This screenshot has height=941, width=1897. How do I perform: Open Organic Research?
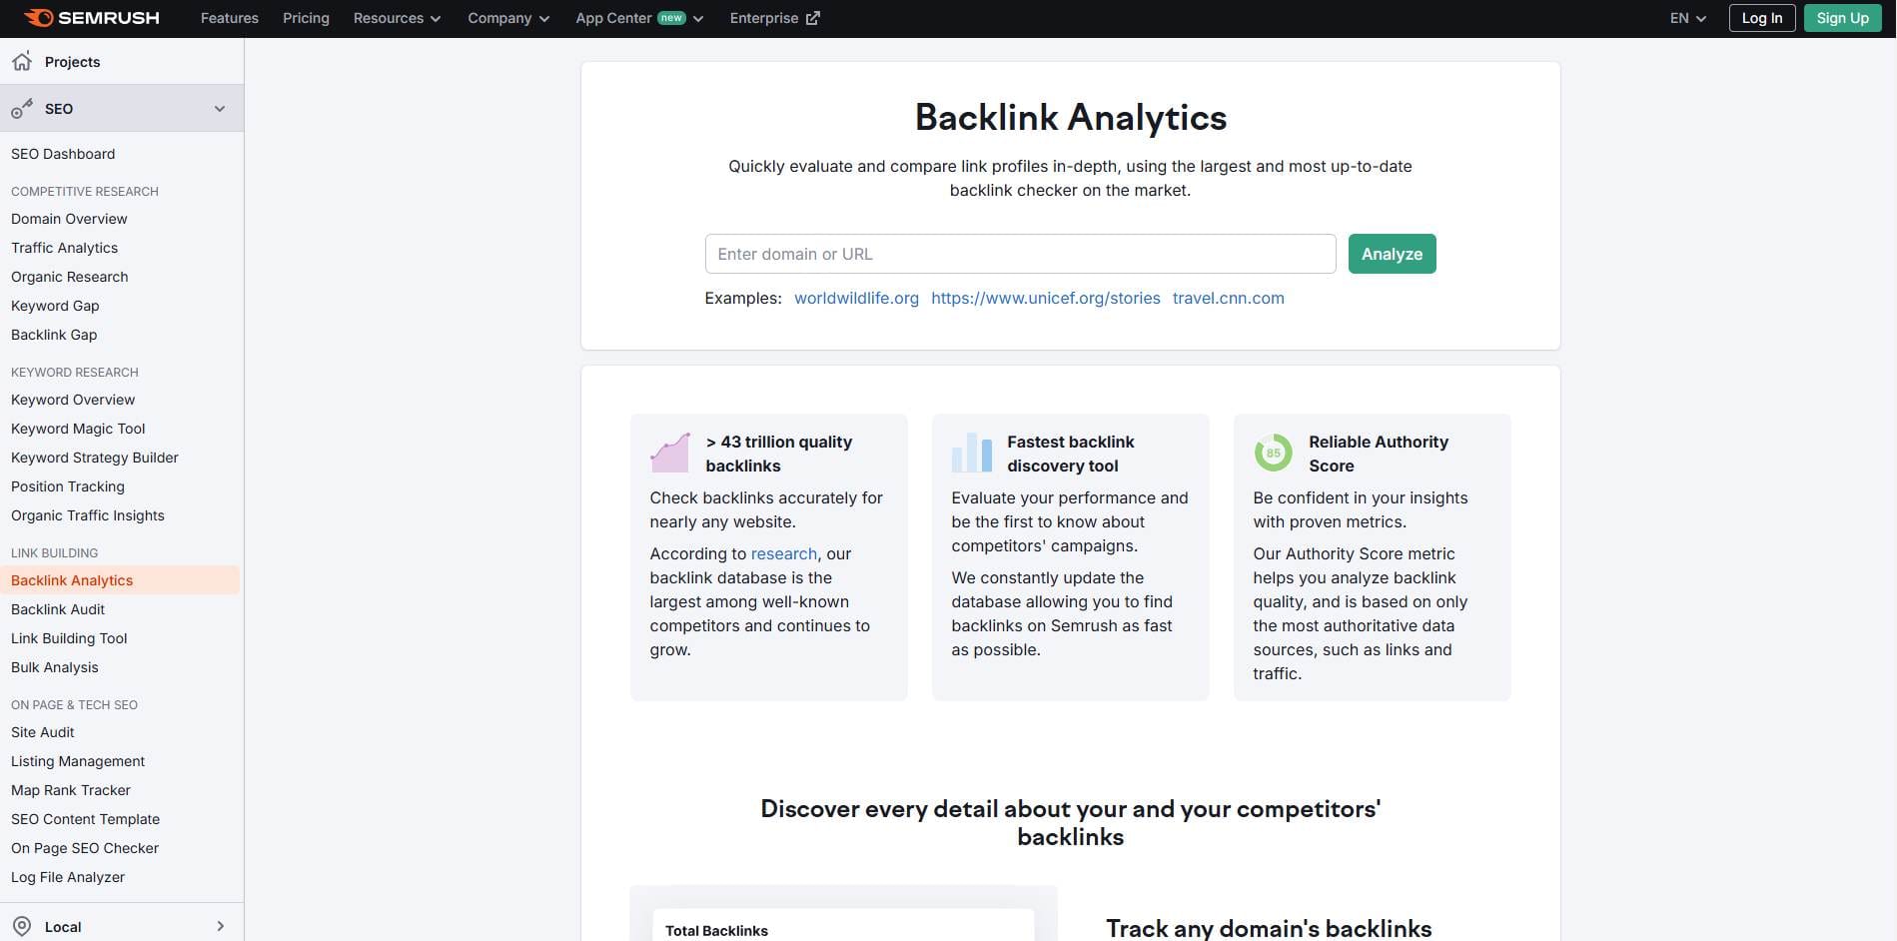(69, 277)
